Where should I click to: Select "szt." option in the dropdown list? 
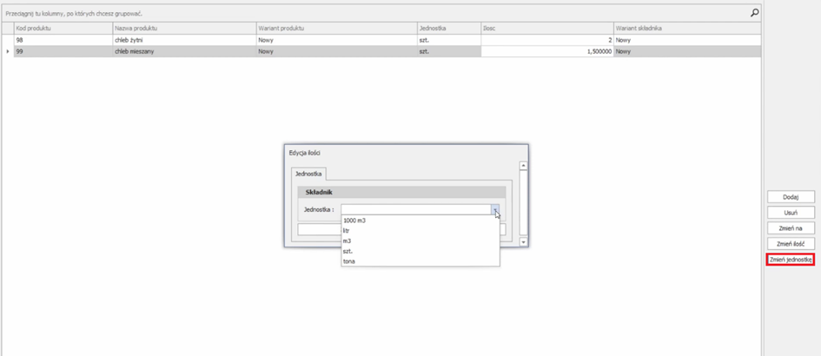348,251
